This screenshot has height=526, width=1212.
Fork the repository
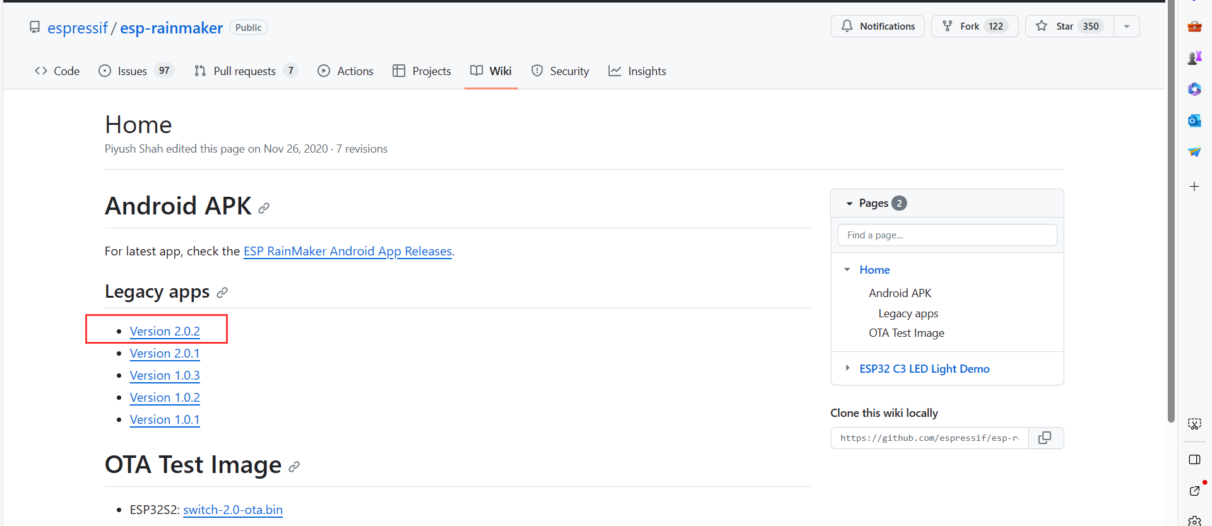(975, 26)
